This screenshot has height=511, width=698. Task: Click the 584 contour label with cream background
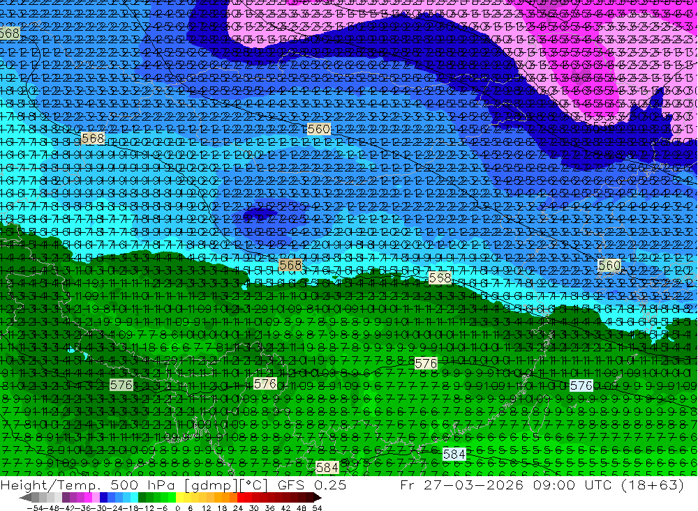point(327,467)
